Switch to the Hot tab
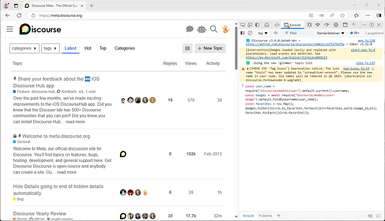385x221 pixels. point(88,48)
